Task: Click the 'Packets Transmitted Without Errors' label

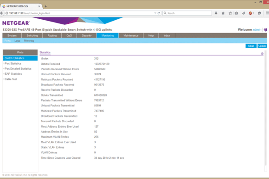Action: 62,101
